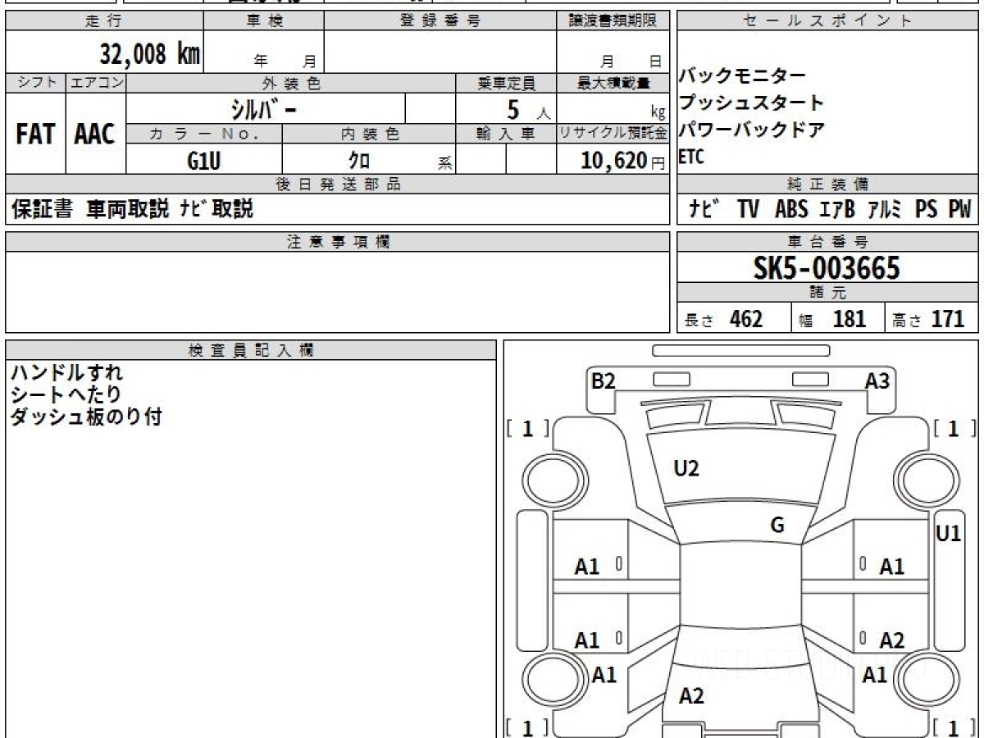Click PW in the equipment row
This screenshot has height=738, width=984.
[x=959, y=210]
